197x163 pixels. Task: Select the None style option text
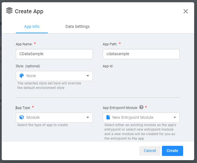pos(31,76)
